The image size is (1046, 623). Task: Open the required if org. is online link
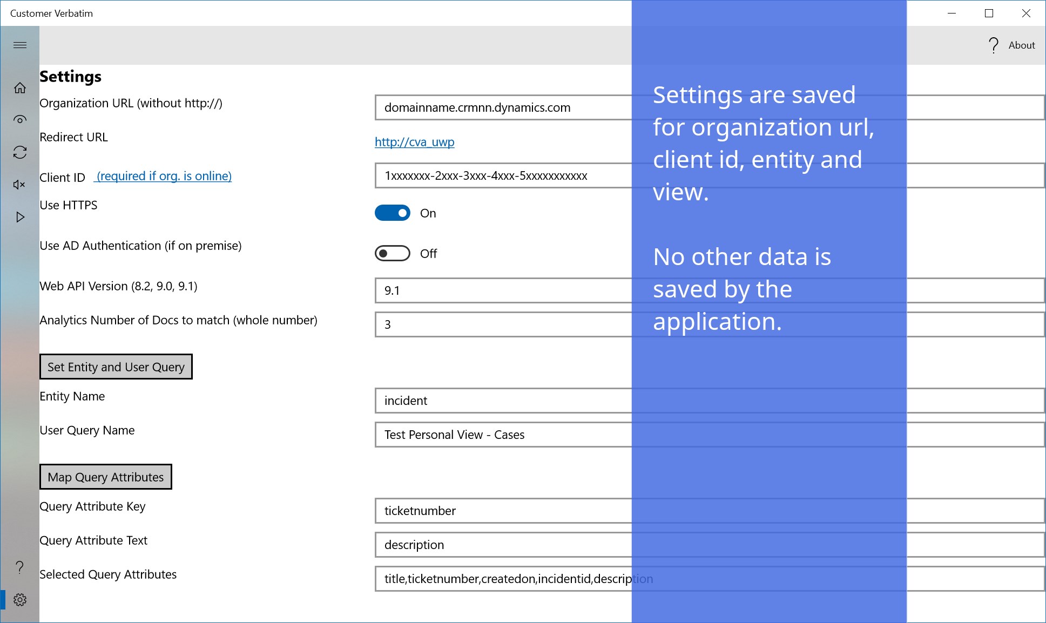(x=163, y=176)
